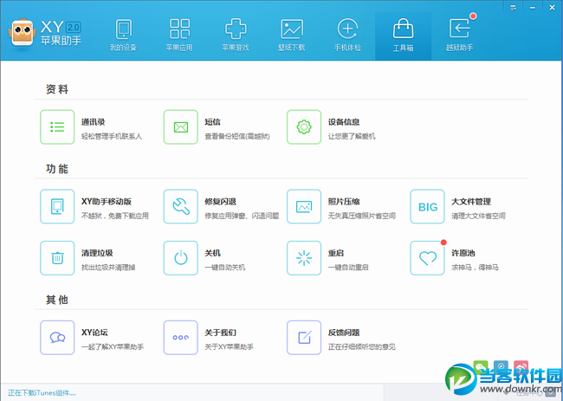Switch to the 手机体检 tab
The width and height of the screenshot is (563, 401).
point(347,36)
